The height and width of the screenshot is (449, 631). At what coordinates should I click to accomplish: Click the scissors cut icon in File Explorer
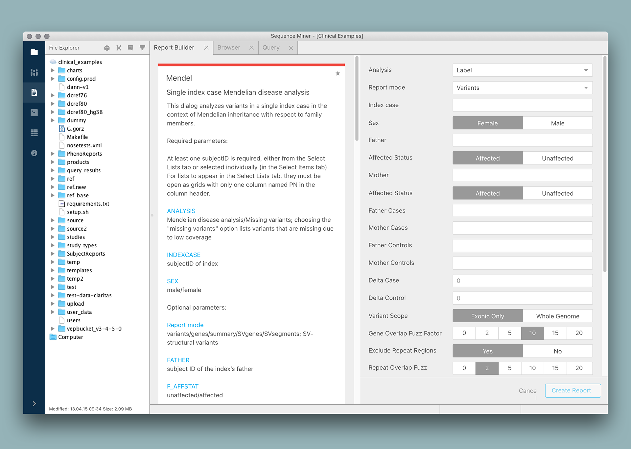(119, 48)
